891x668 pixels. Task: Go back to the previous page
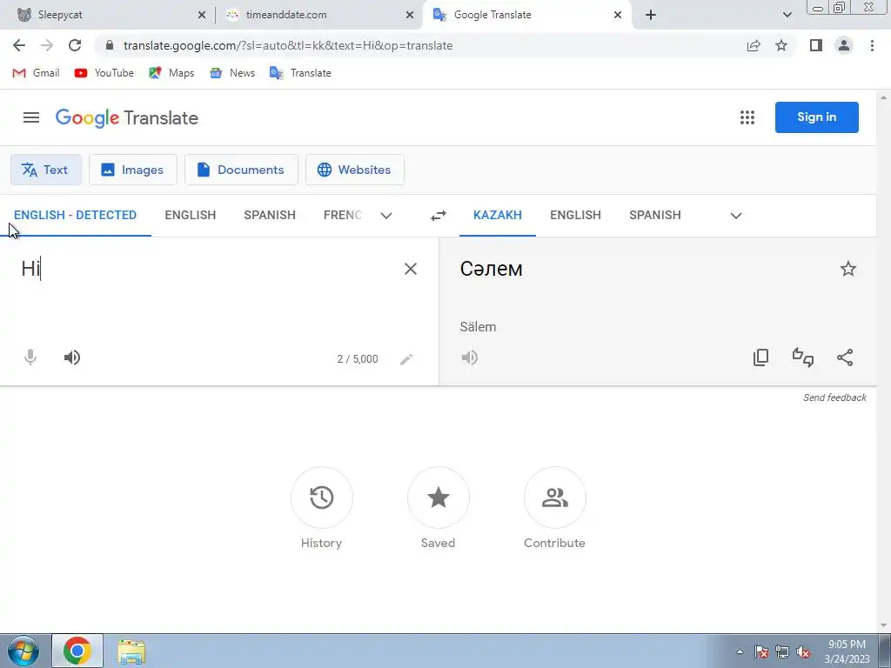[x=19, y=45]
